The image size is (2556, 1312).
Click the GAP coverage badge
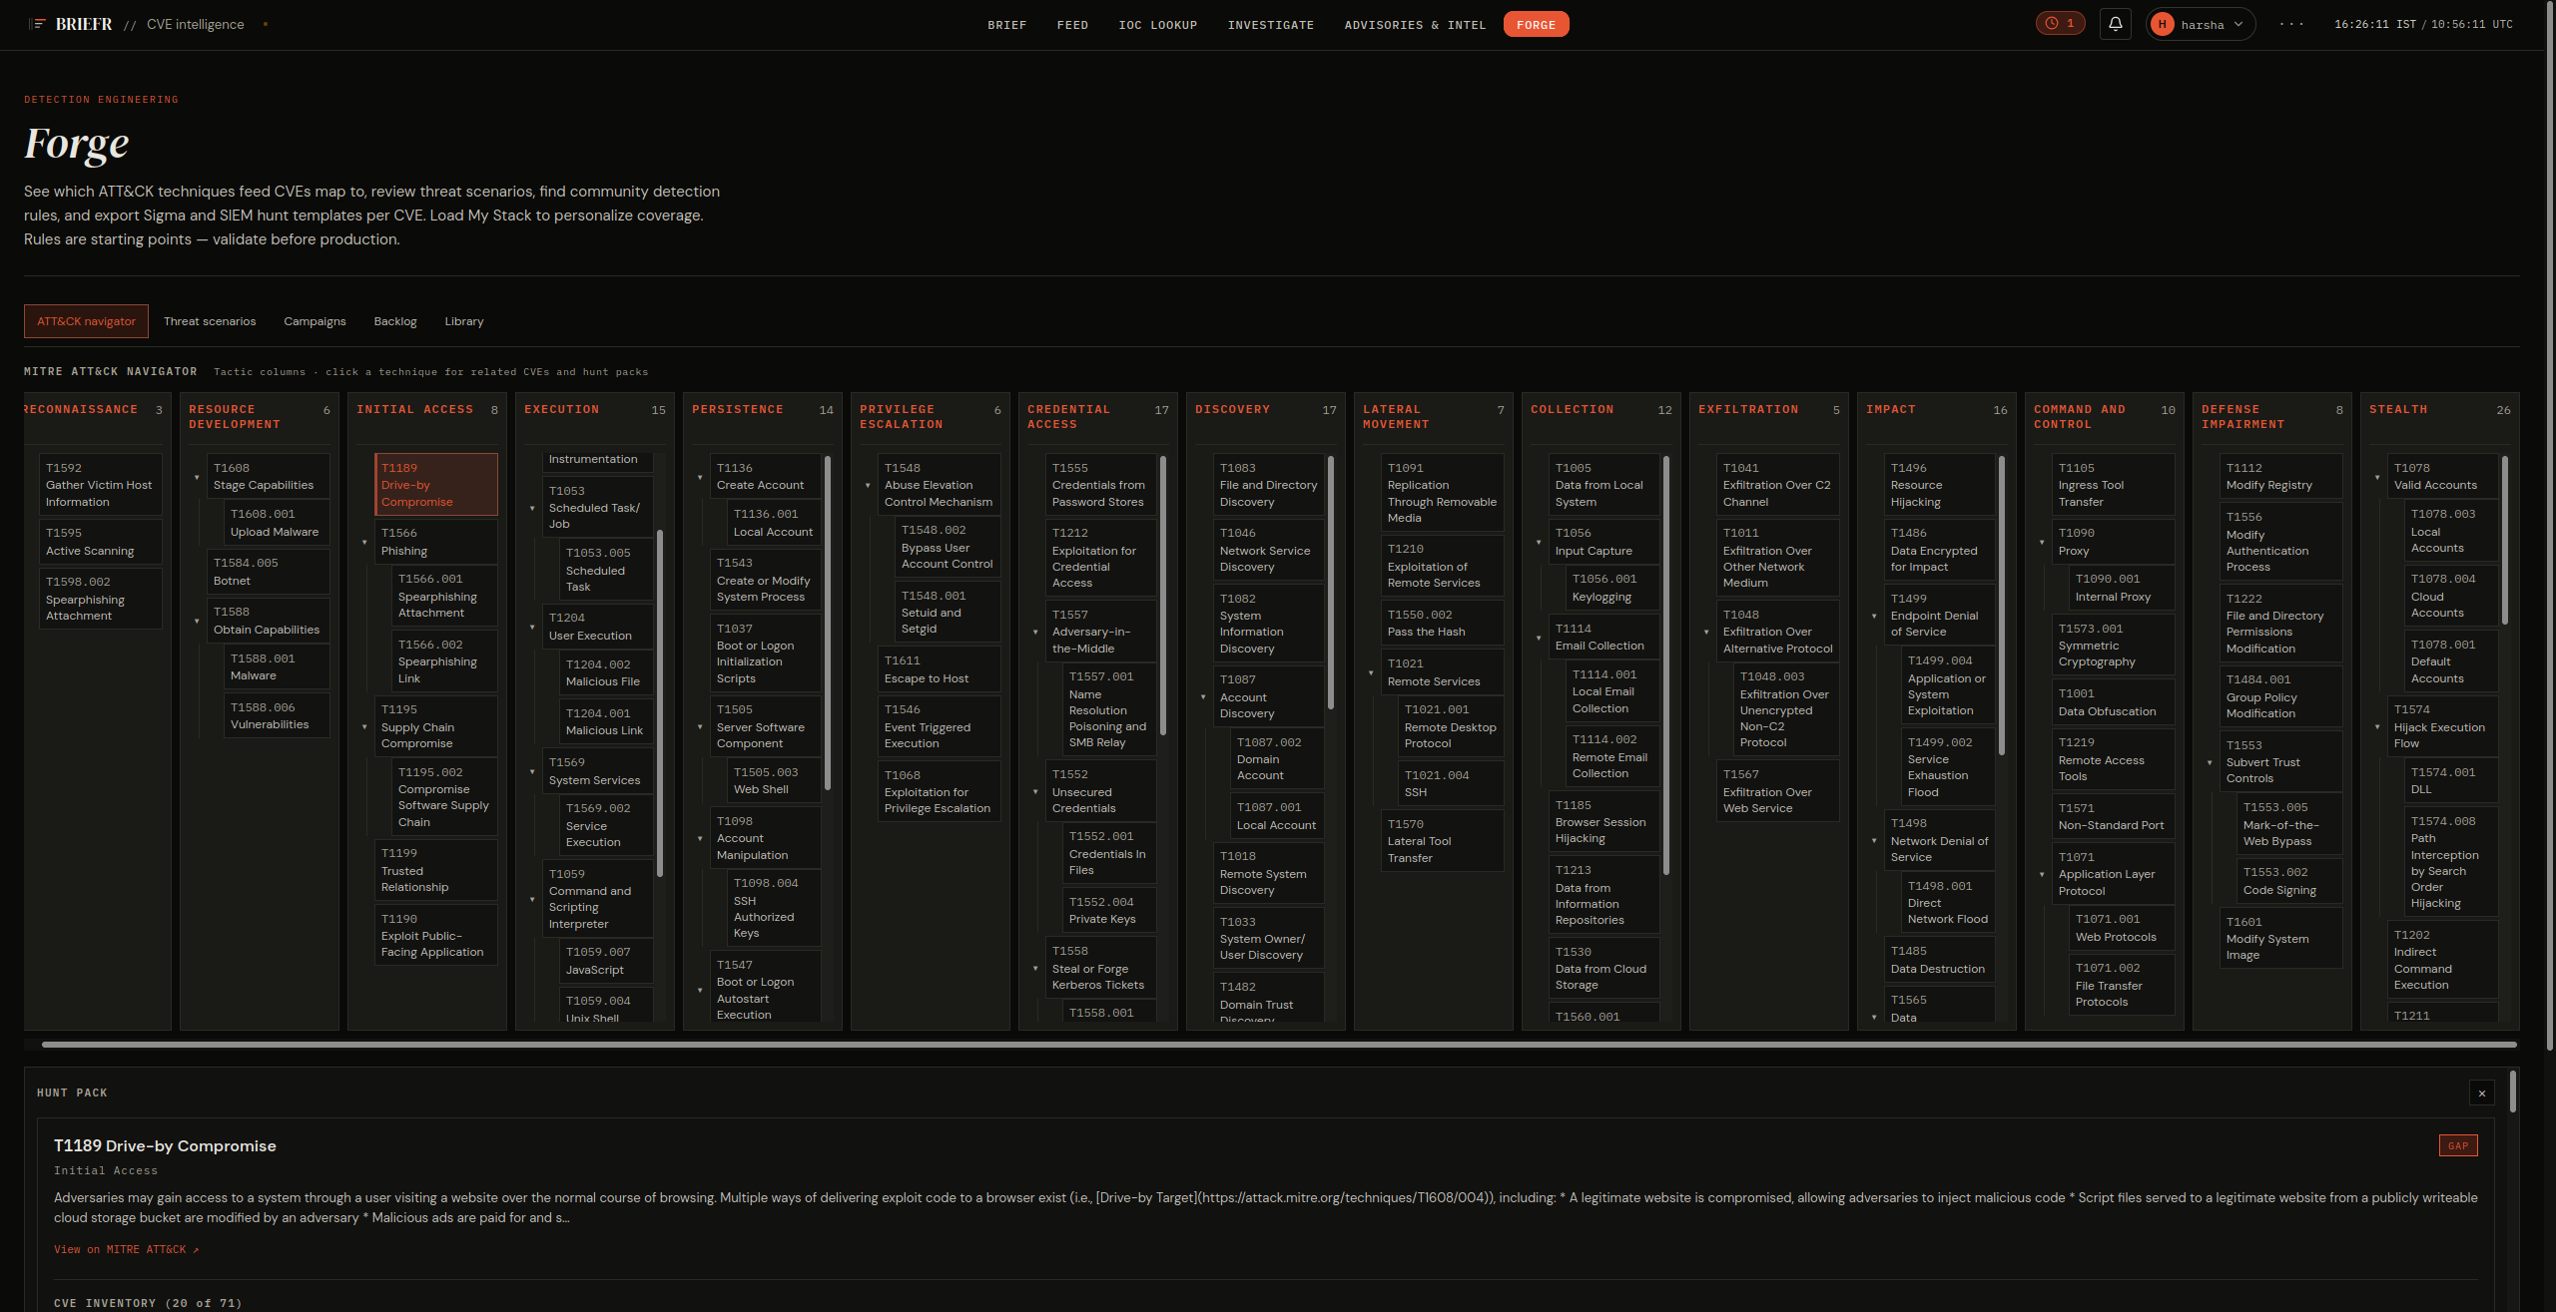click(2458, 1145)
